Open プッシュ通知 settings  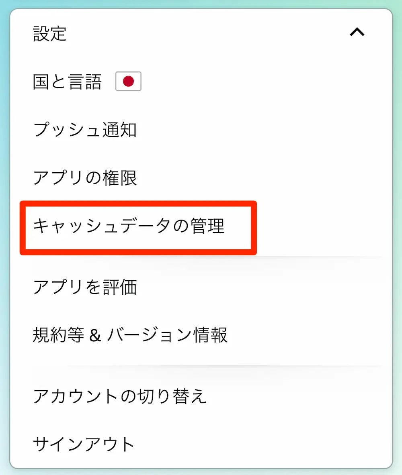coord(85,130)
